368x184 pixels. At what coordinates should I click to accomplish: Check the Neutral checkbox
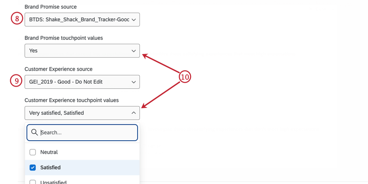click(x=32, y=152)
